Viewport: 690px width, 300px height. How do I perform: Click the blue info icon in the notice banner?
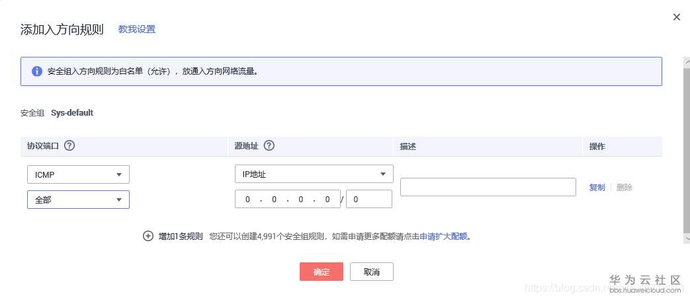click(x=37, y=71)
